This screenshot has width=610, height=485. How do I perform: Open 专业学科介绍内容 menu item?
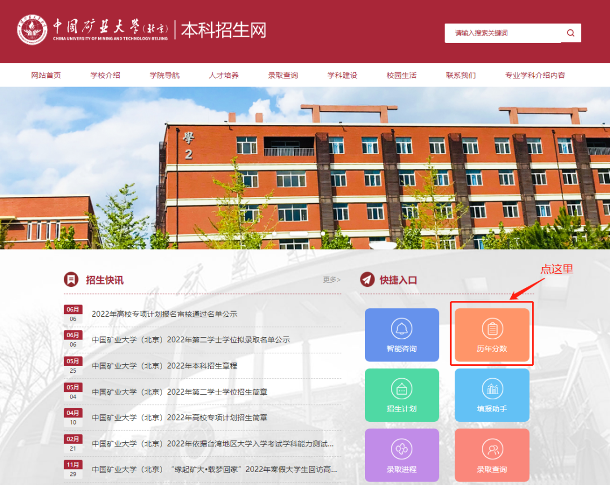tap(535, 75)
